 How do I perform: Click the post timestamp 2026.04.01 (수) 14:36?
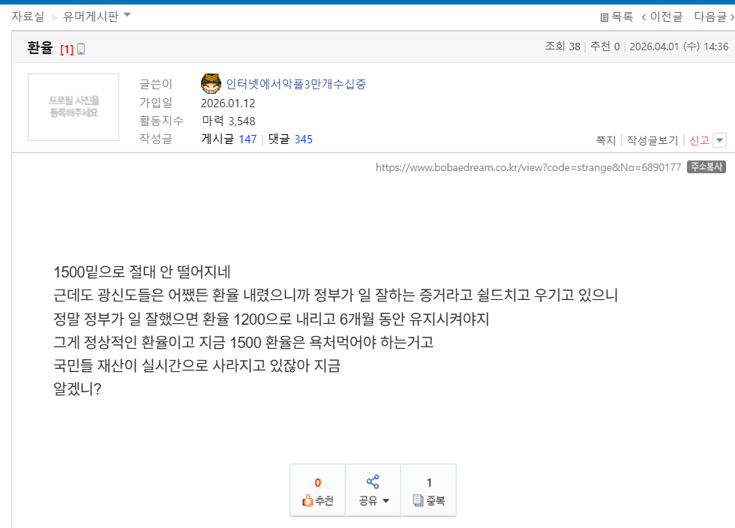679,46
